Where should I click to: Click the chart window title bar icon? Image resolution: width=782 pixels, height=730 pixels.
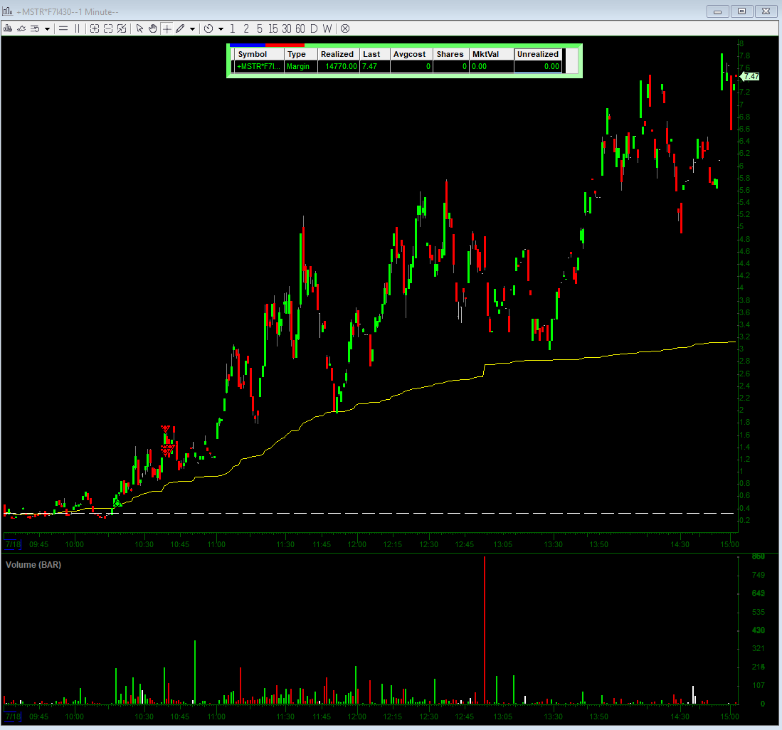coord(8,11)
